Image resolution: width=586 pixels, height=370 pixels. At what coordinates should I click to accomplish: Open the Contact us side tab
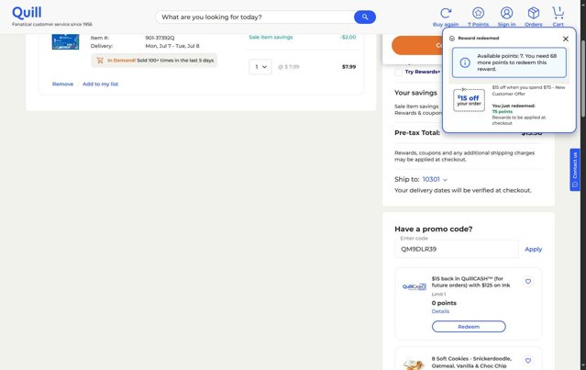[x=574, y=170]
